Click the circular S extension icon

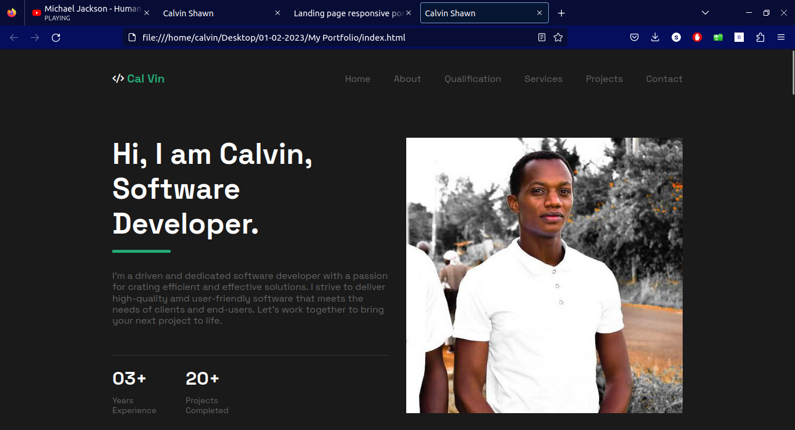[x=676, y=37]
